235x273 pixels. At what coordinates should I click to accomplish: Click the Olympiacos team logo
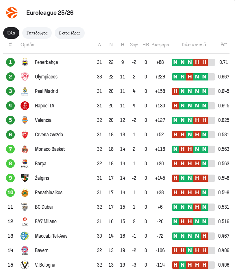click(25, 77)
